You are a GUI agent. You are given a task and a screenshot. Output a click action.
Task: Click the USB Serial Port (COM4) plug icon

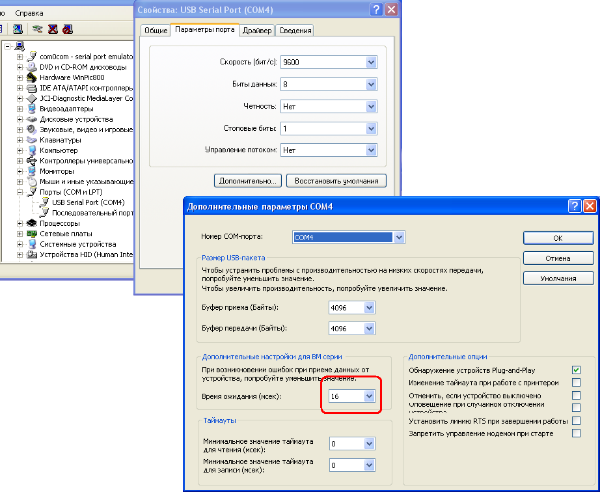pos(44,202)
